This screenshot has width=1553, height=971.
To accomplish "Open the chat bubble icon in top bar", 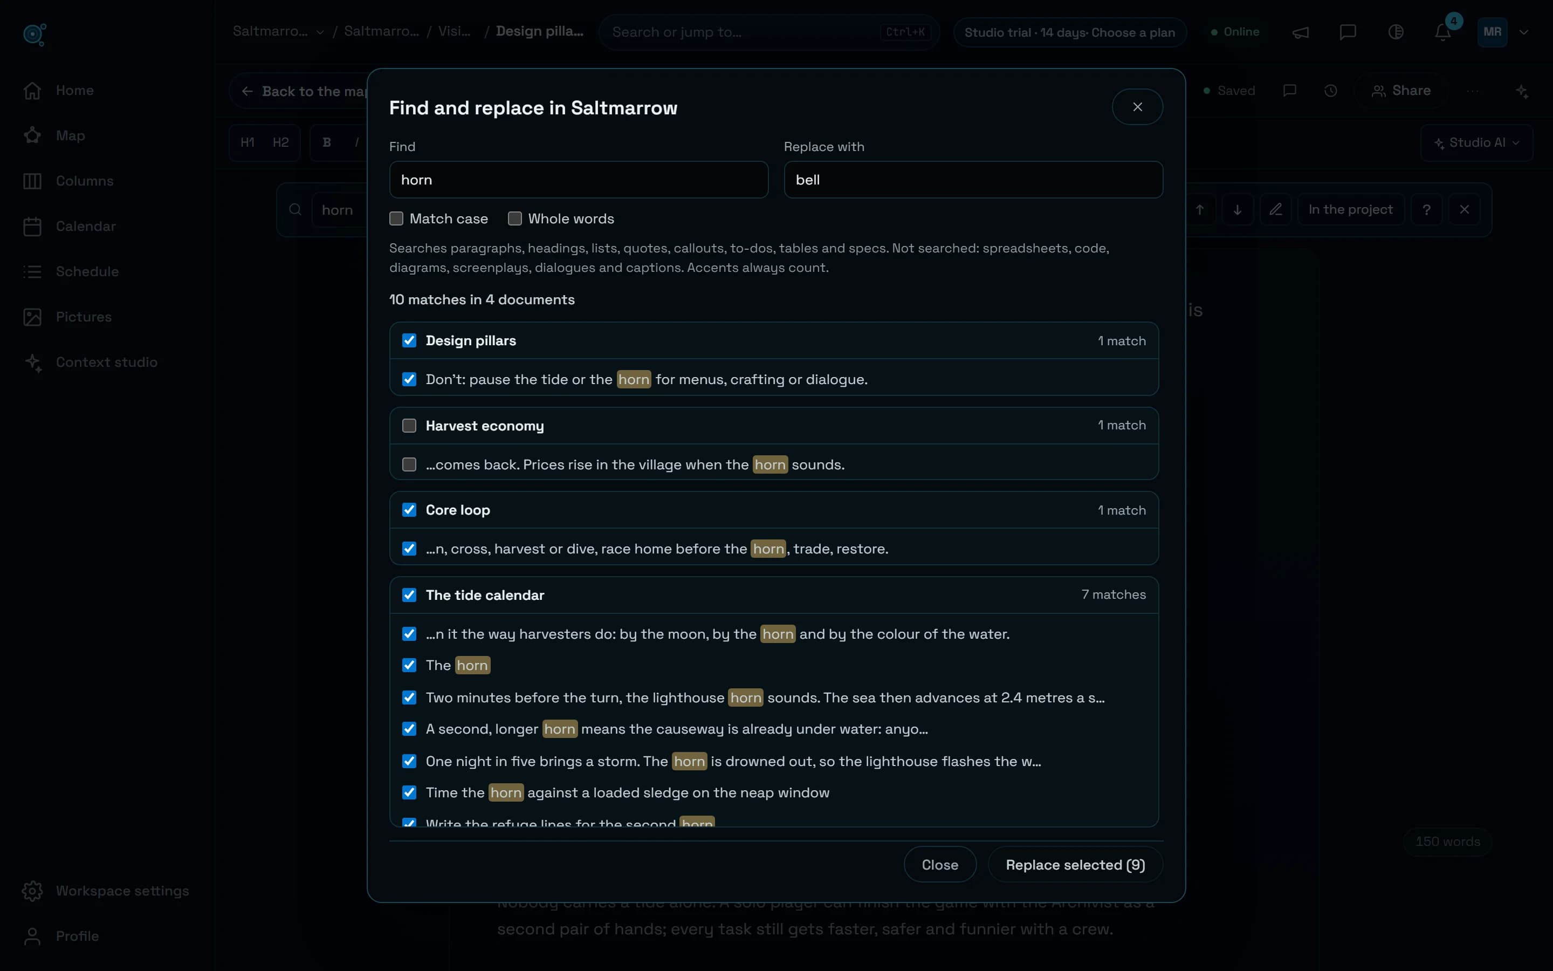I will tap(1348, 32).
